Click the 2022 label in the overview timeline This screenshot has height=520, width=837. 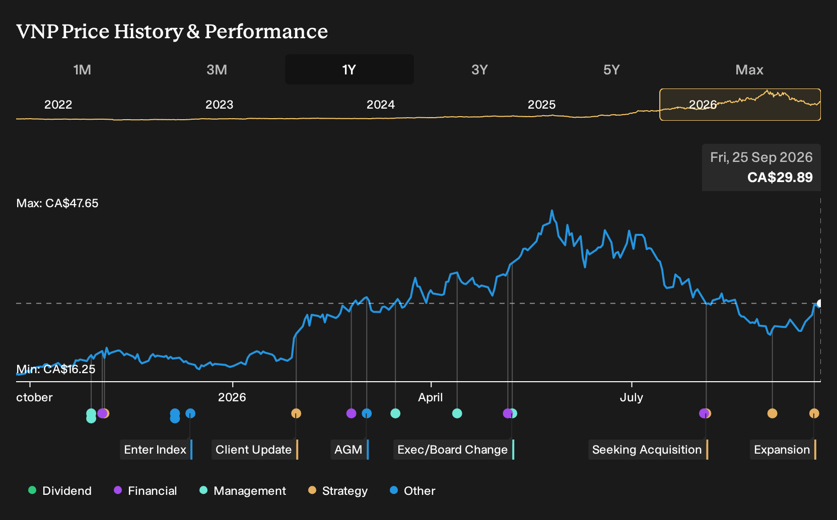coord(58,105)
